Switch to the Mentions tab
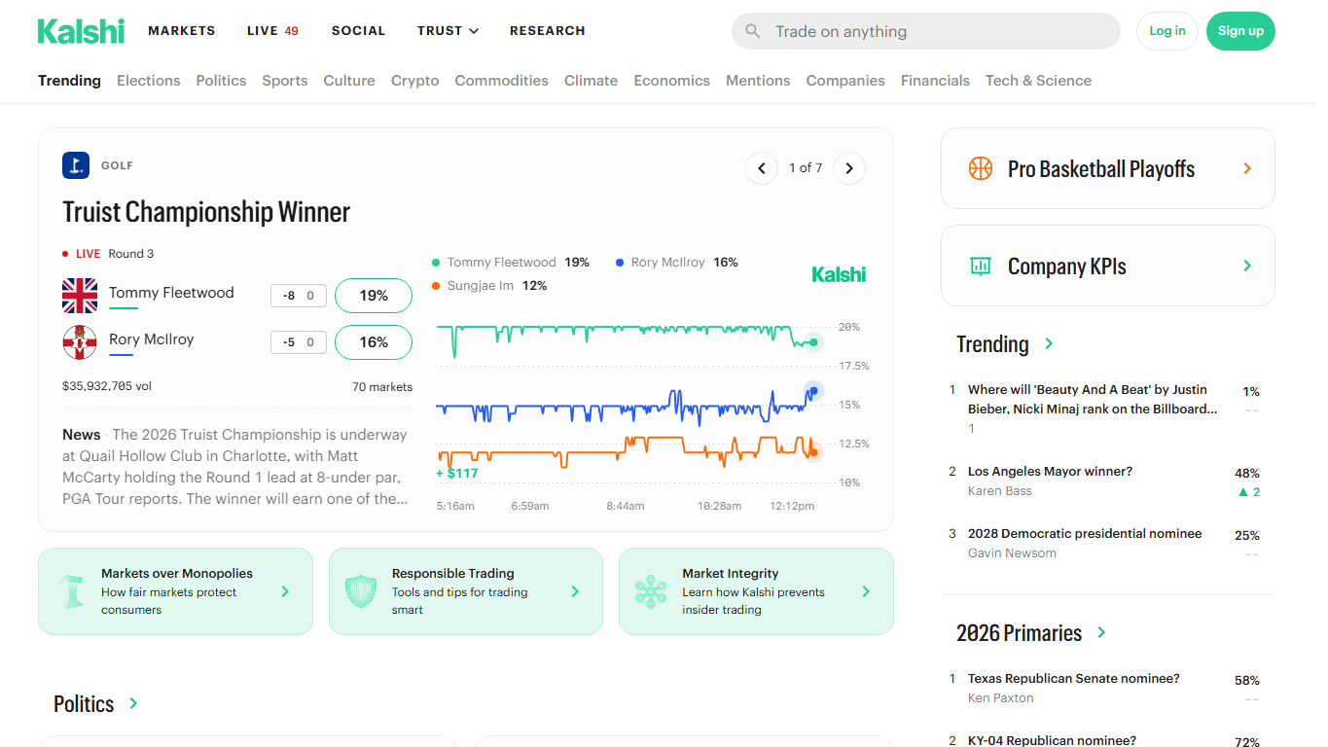This screenshot has height=747, width=1328. click(x=758, y=81)
